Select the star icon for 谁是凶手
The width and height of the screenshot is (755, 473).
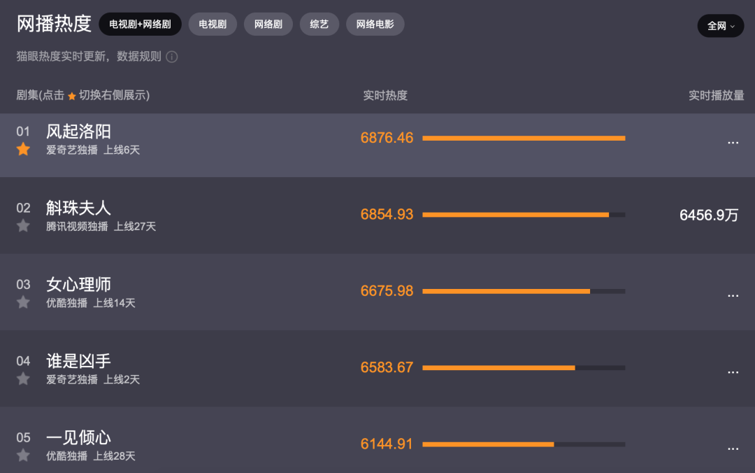[x=23, y=379]
